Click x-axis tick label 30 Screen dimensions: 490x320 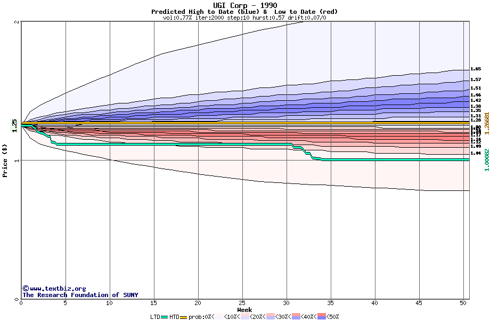[x=286, y=303]
